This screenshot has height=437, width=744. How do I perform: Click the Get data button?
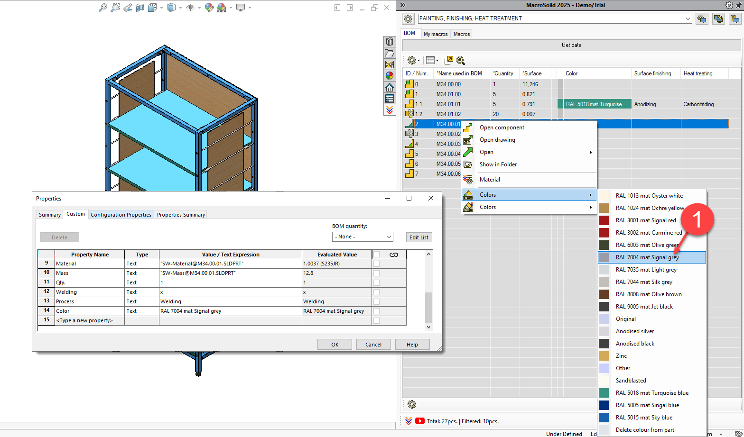[x=571, y=45]
